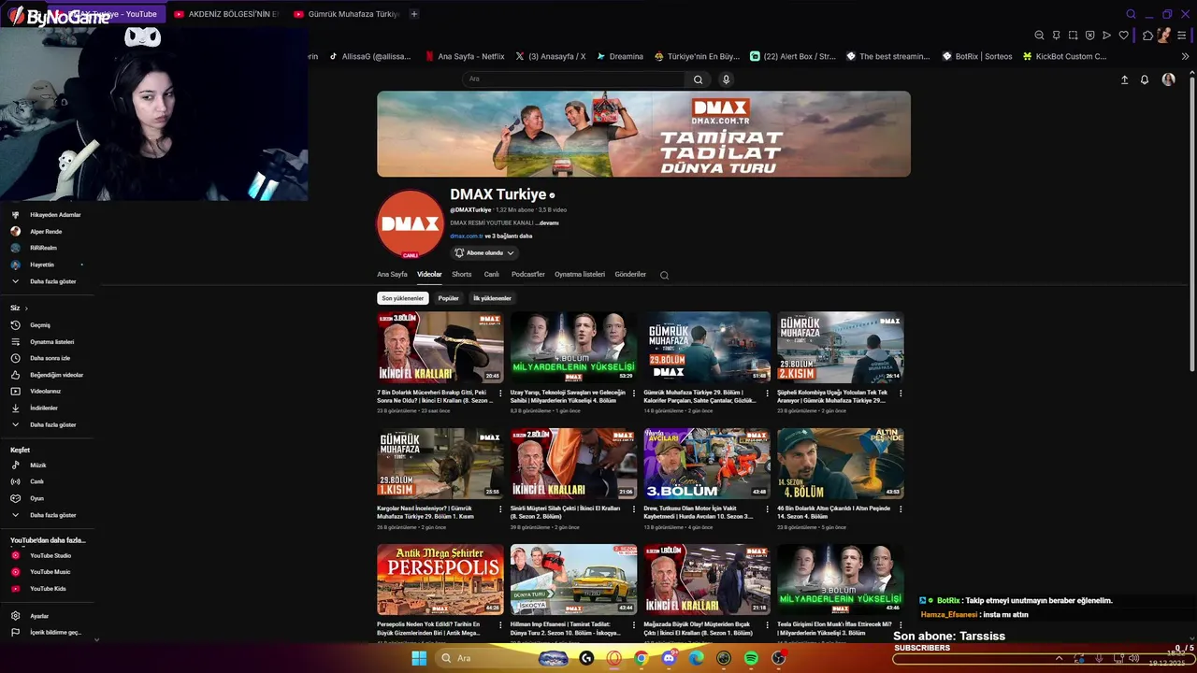
Task: Open options menu for Uzay Yarışı video
Action: pyautogui.click(x=634, y=393)
